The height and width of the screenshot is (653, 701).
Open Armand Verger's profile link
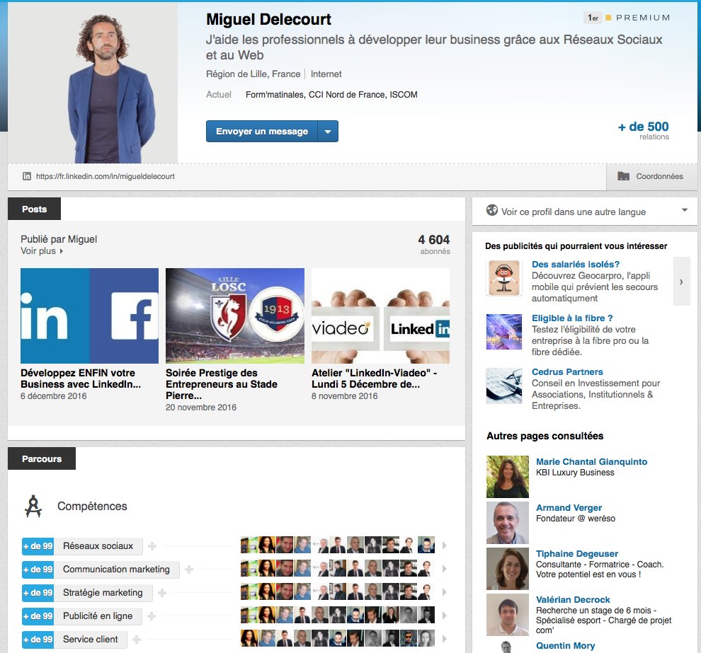point(569,508)
